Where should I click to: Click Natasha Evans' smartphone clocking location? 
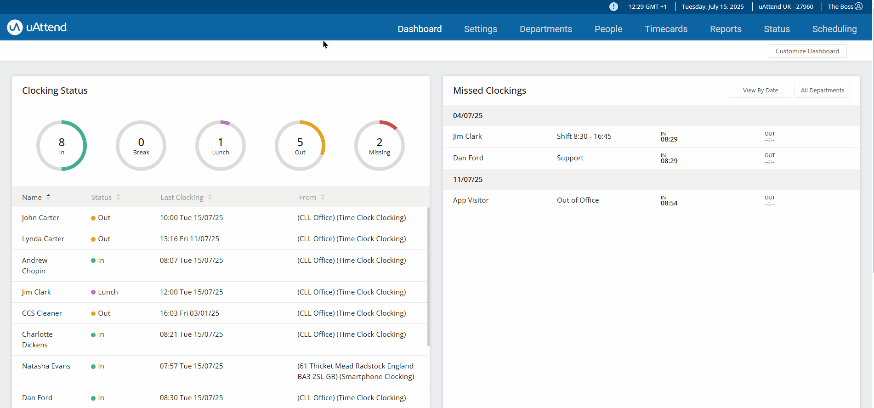[x=356, y=371]
